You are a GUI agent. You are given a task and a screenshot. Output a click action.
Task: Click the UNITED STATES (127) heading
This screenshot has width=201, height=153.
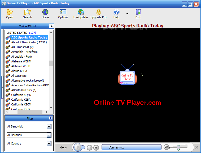pos(21,33)
